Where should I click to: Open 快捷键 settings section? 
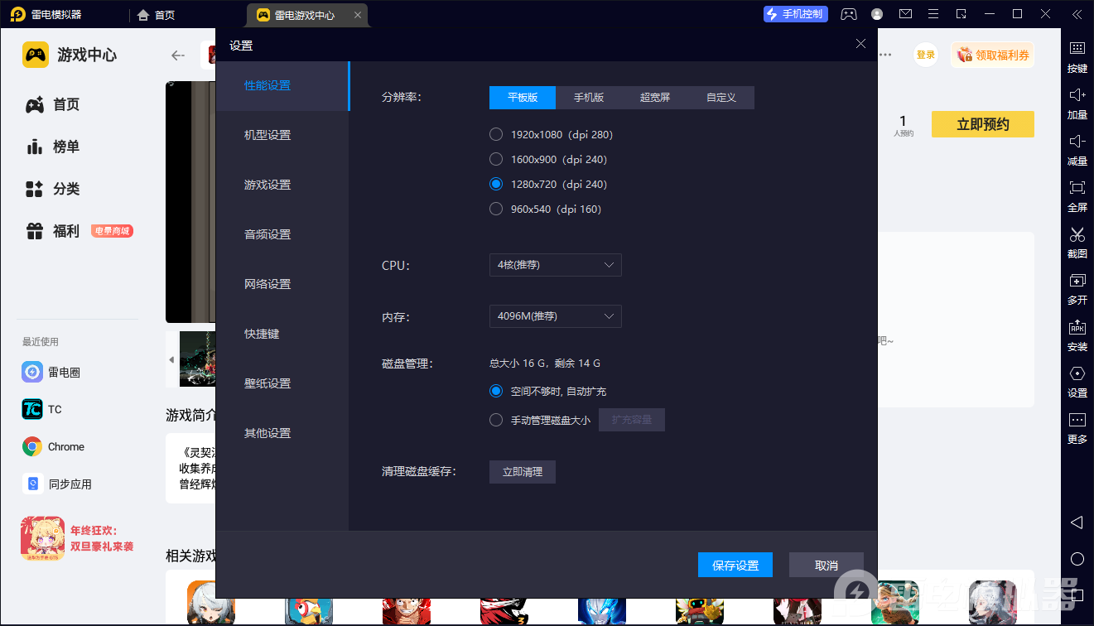(282, 335)
